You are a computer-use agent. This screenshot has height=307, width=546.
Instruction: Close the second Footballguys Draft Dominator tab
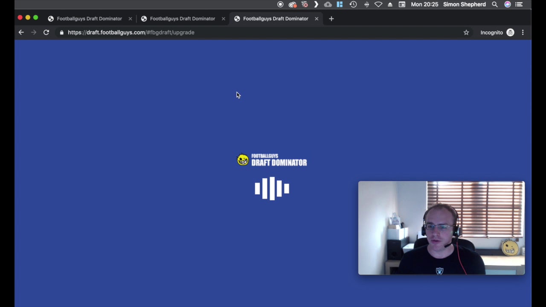click(x=223, y=19)
